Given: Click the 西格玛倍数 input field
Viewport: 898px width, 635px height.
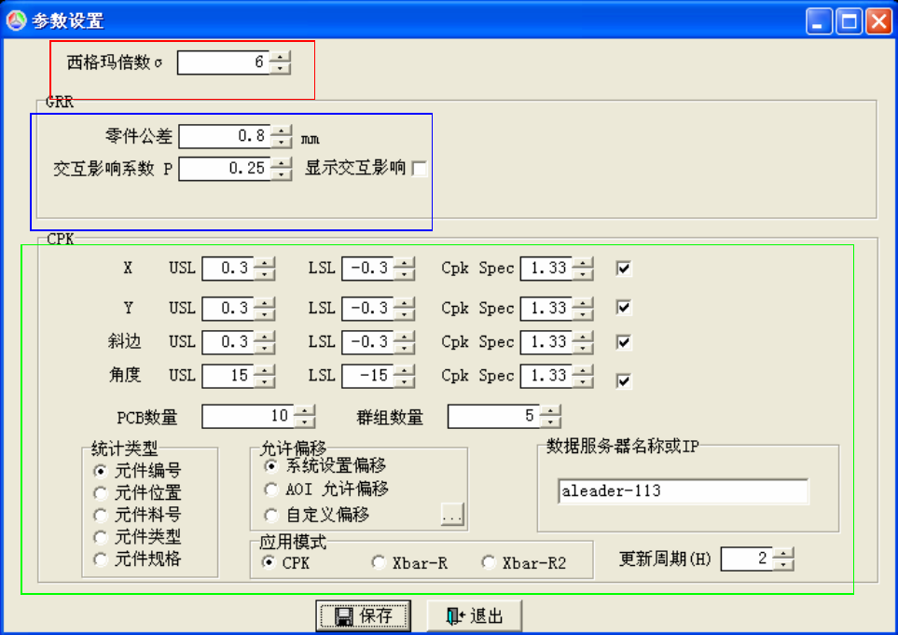Looking at the screenshot, I should point(224,62).
